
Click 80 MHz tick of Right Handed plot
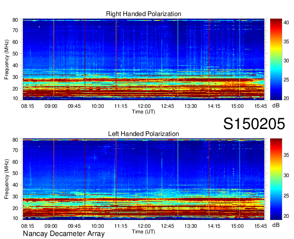[15, 20]
